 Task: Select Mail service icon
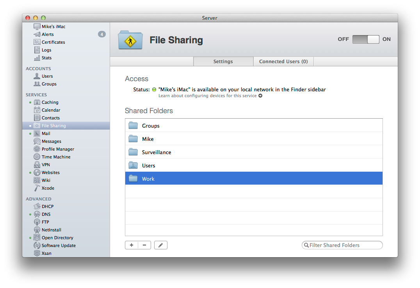(x=37, y=133)
